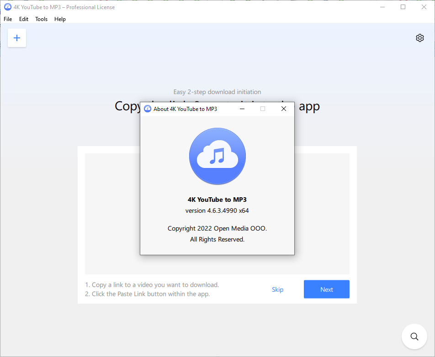Click step '2. Click the Paste Link button' text
This screenshot has height=357, width=435.
[147, 294]
